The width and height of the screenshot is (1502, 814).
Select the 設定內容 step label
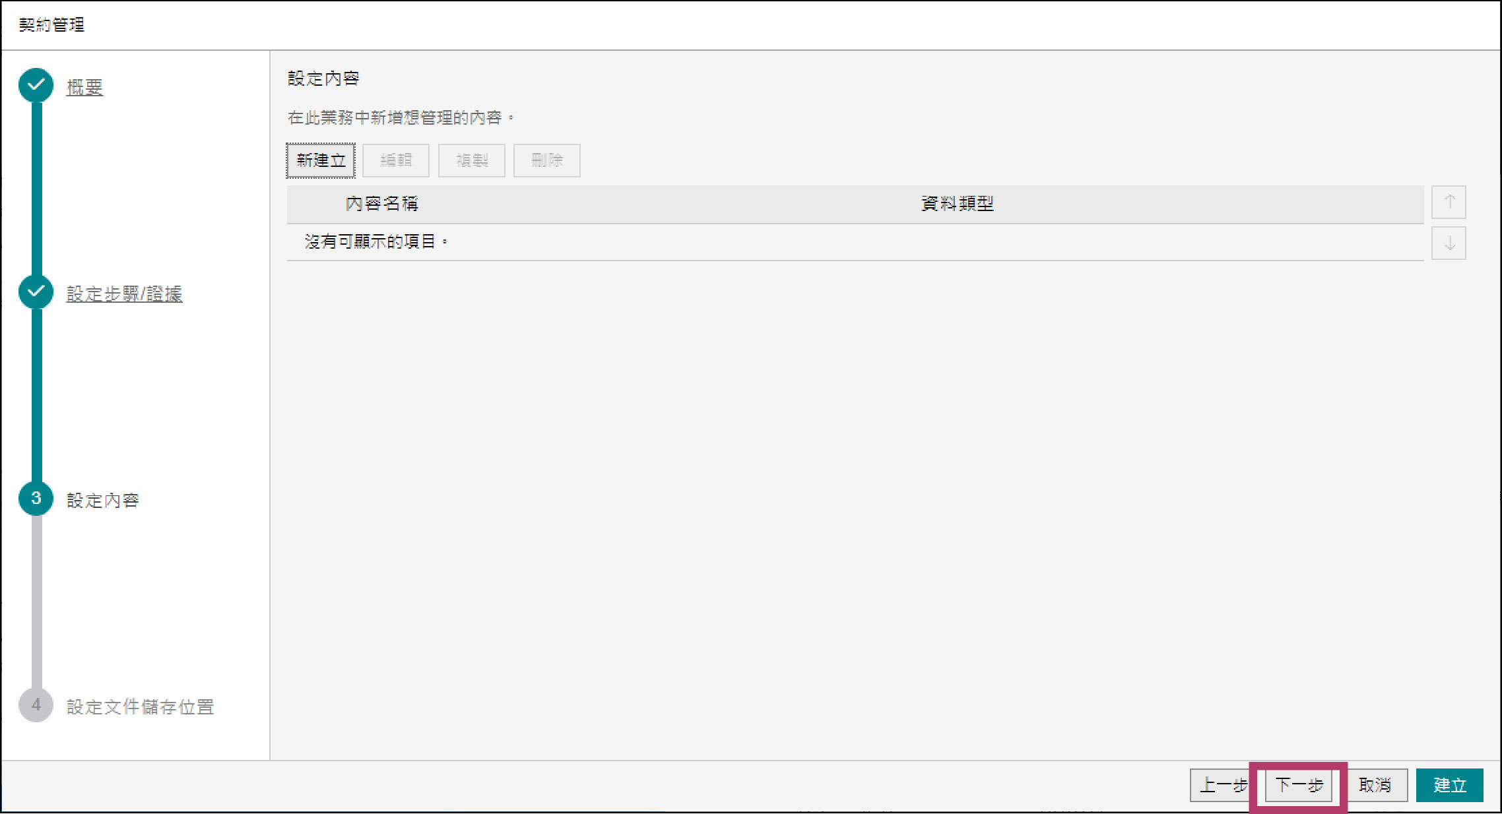[x=103, y=500]
